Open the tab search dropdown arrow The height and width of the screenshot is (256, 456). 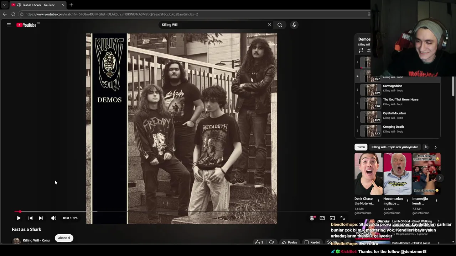4,5
